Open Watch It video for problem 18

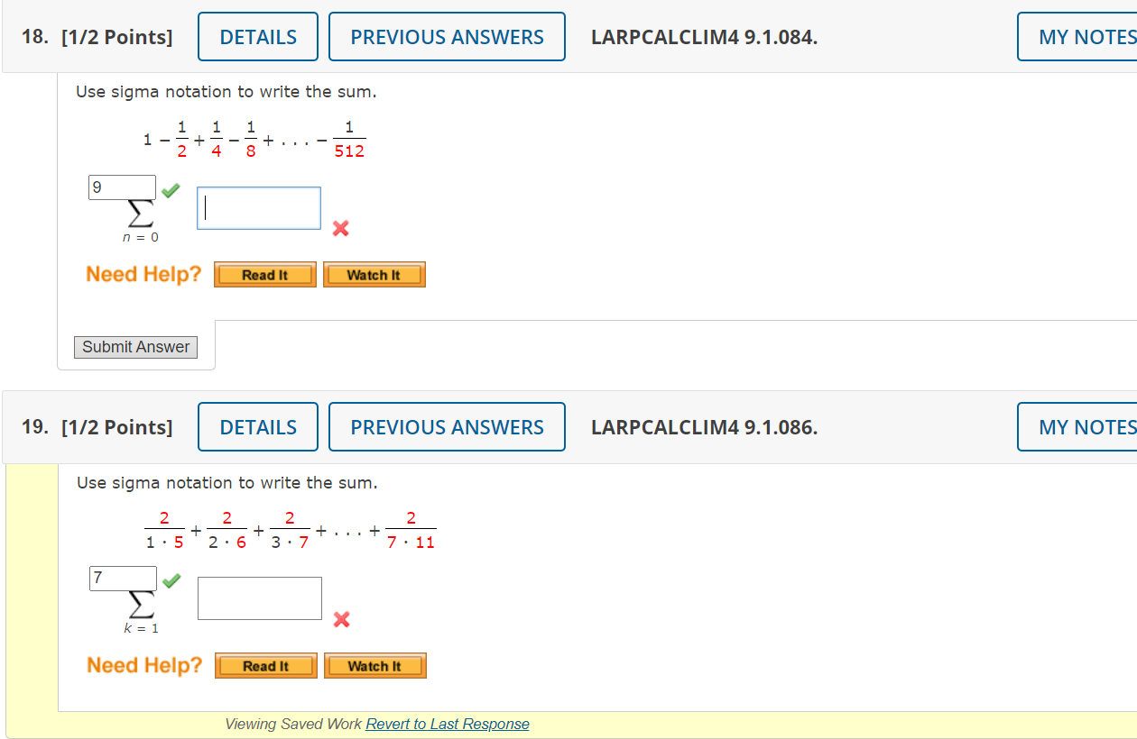tap(374, 274)
